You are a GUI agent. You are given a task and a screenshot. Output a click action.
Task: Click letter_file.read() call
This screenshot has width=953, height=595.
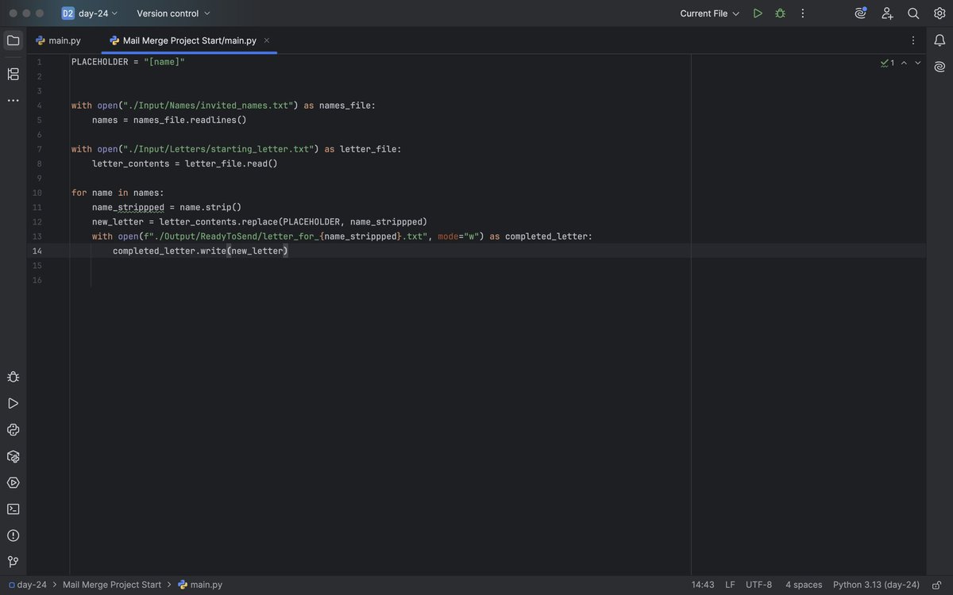pyautogui.click(x=231, y=163)
